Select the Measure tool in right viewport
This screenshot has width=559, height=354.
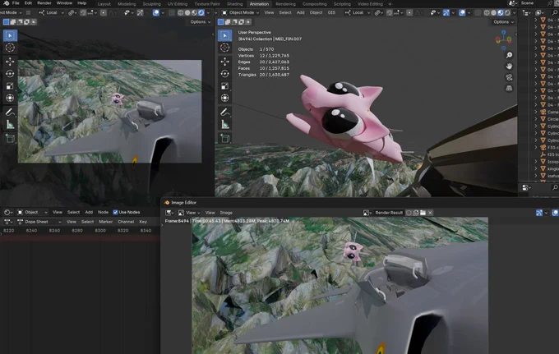tap(224, 124)
